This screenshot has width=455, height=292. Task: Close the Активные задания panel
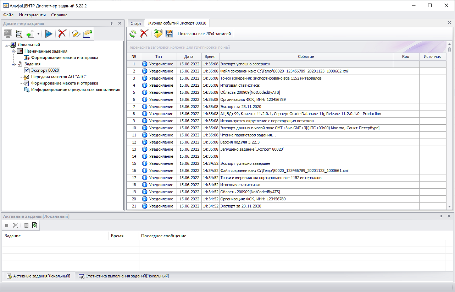(x=449, y=216)
